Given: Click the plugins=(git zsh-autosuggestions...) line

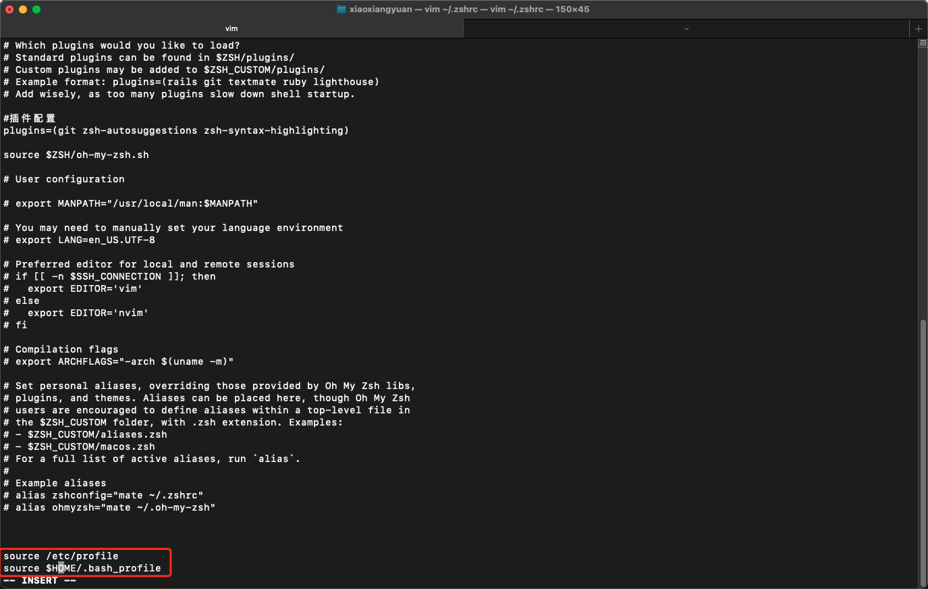Looking at the screenshot, I should (176, 130).
